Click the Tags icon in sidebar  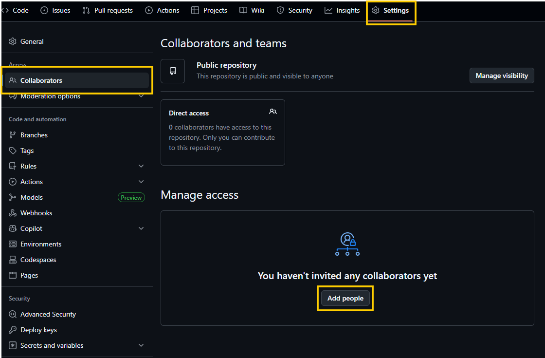[13, 151]
